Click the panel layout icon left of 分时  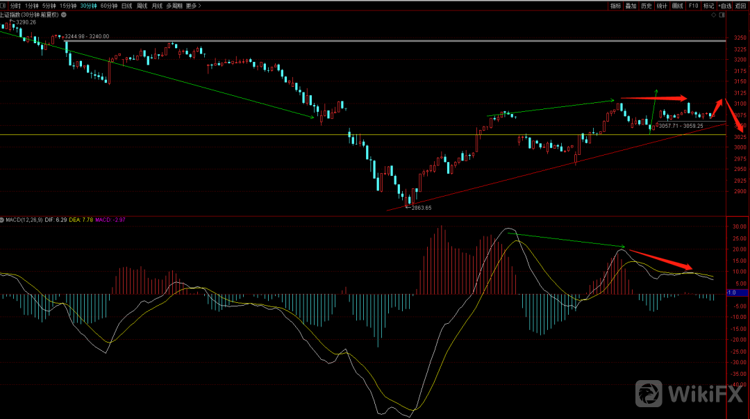click(4, 6)
